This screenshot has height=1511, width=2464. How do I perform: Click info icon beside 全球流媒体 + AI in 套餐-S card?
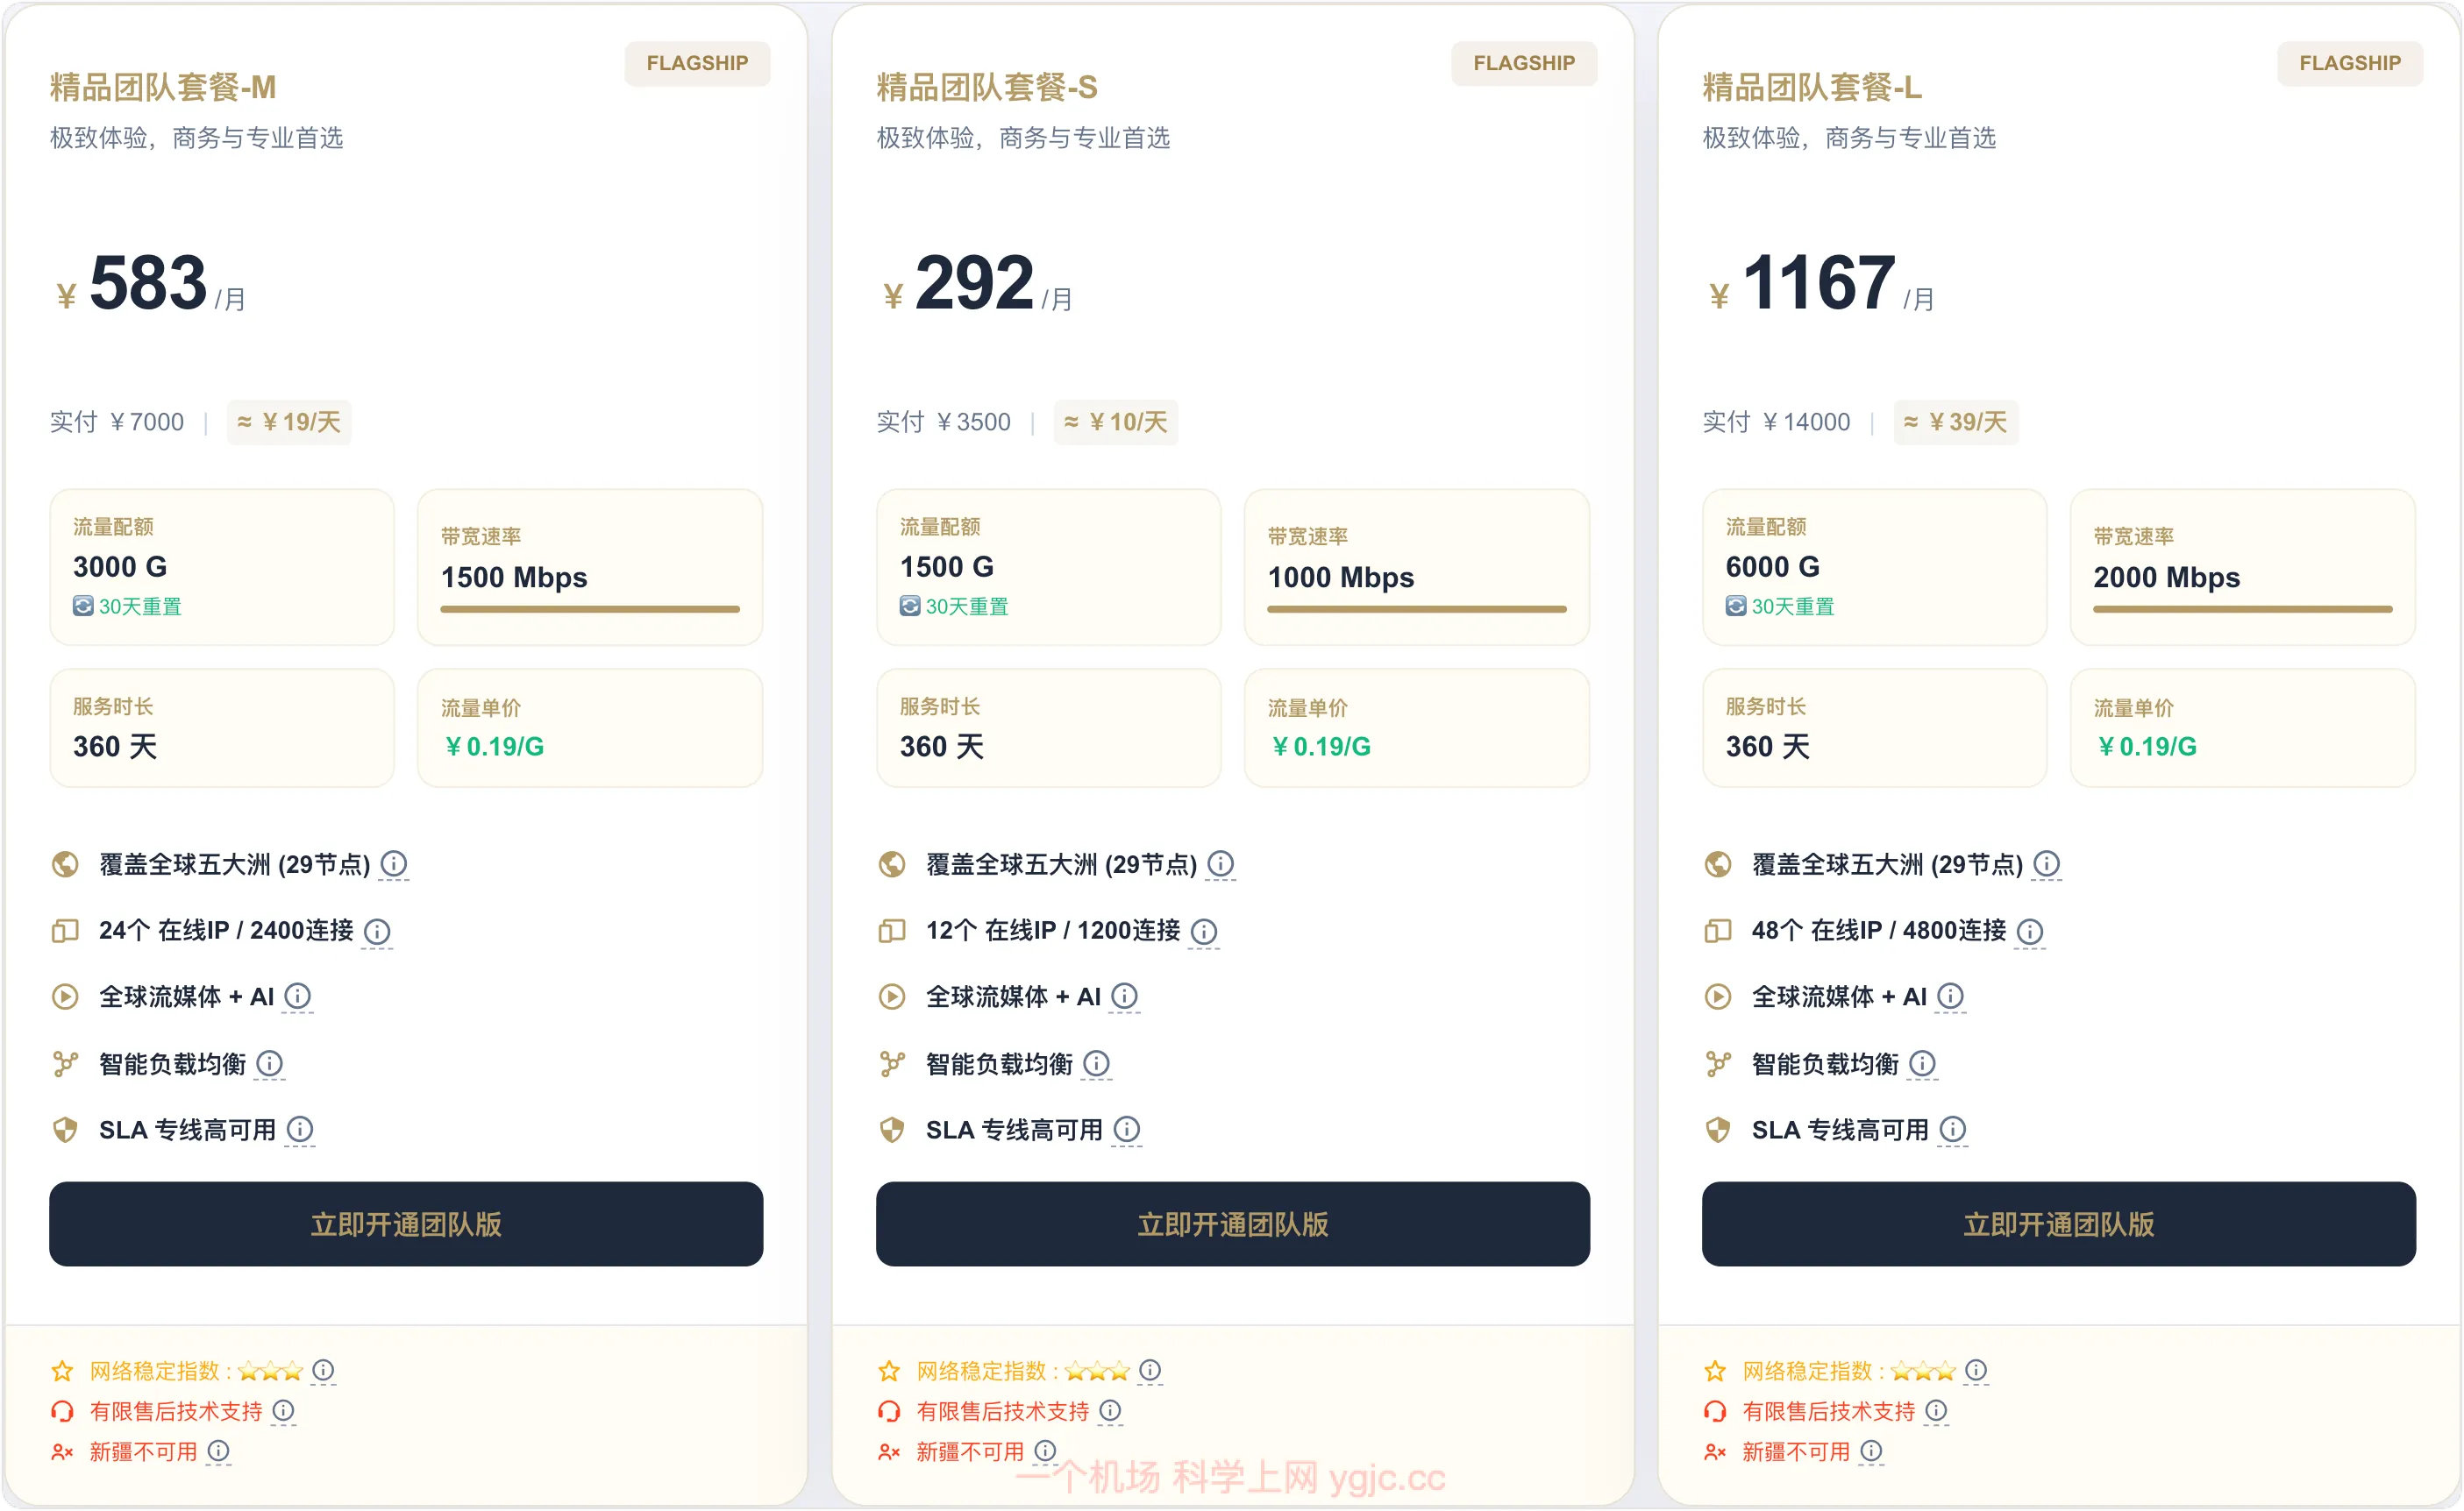click(x=1125, y=997)
